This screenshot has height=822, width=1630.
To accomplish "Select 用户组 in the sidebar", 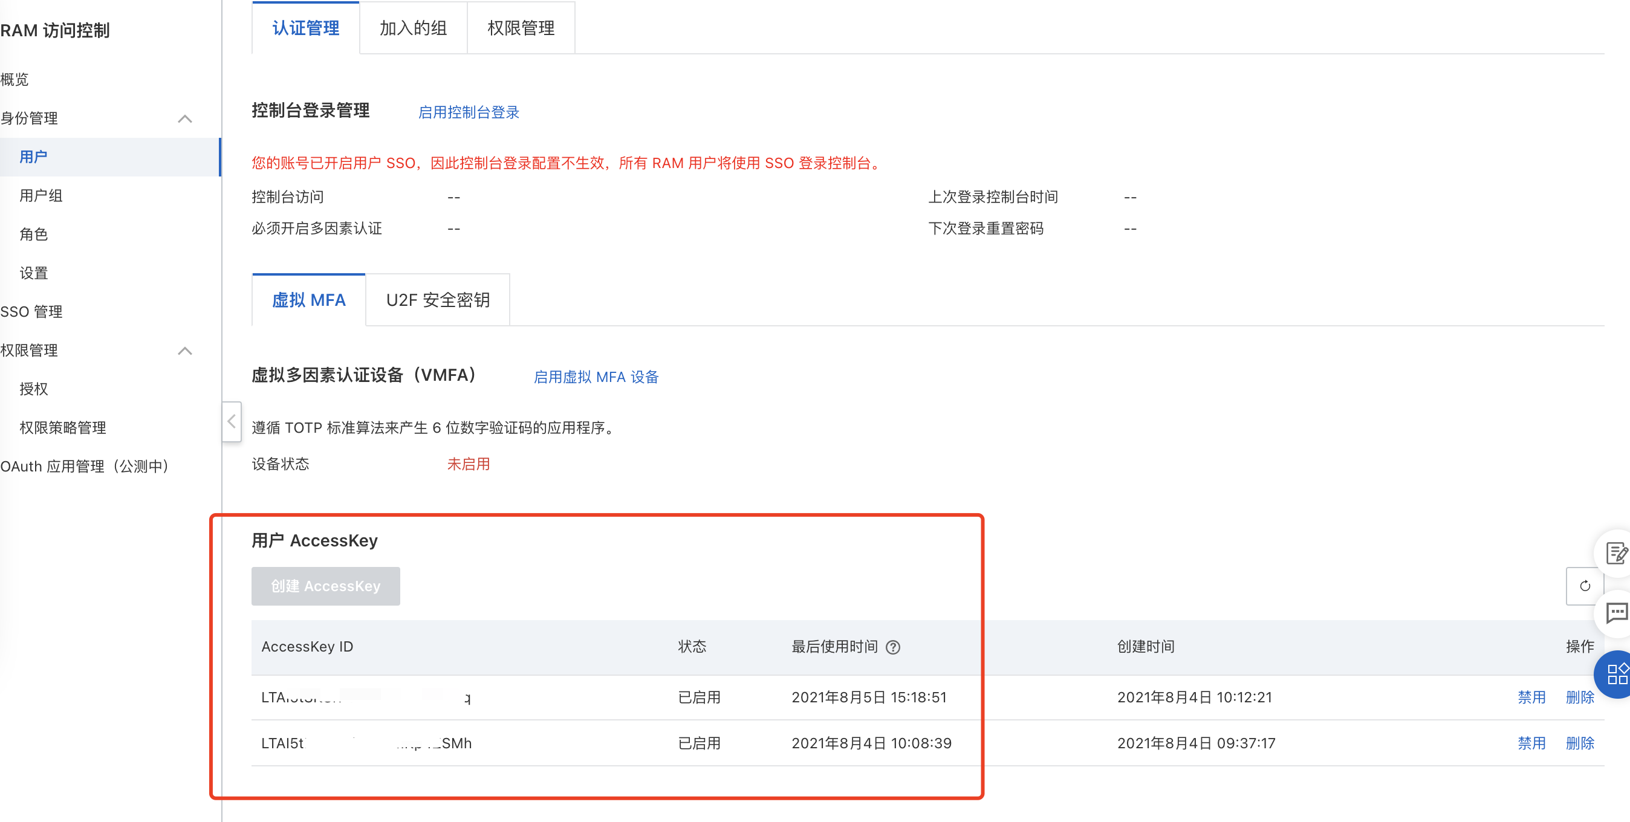I will [x=41, y=196].
